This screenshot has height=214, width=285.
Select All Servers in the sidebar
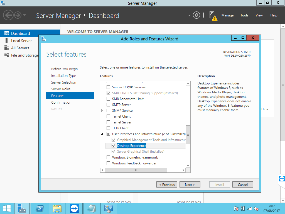(20, 48)
